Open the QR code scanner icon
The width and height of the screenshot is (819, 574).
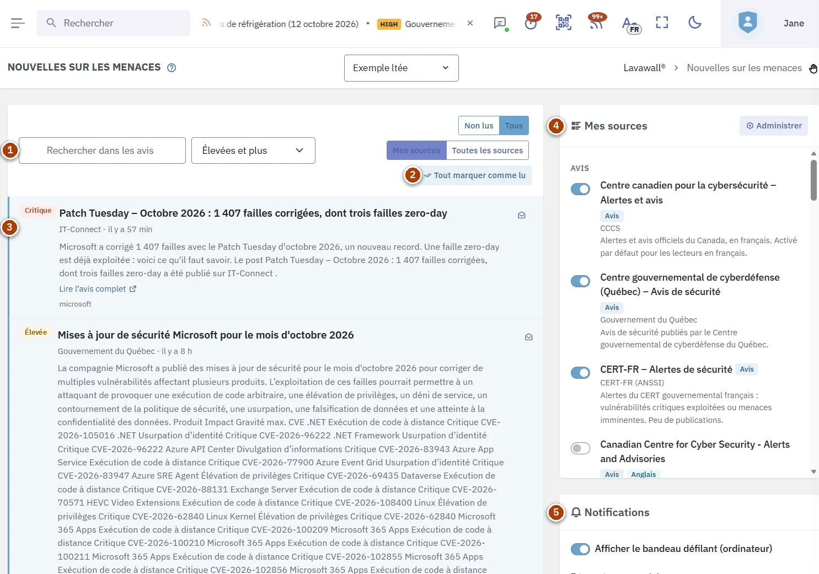coord(564,23)
